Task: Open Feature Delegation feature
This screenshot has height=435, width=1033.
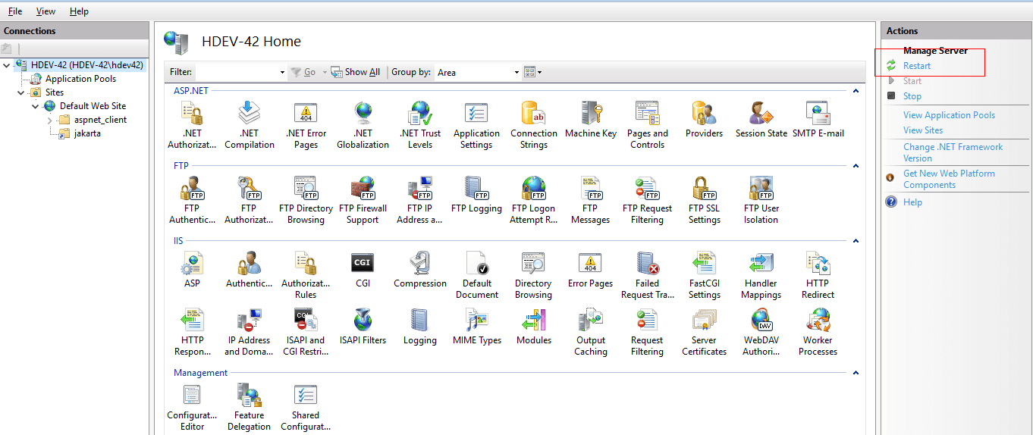Action: coord(249,407)
